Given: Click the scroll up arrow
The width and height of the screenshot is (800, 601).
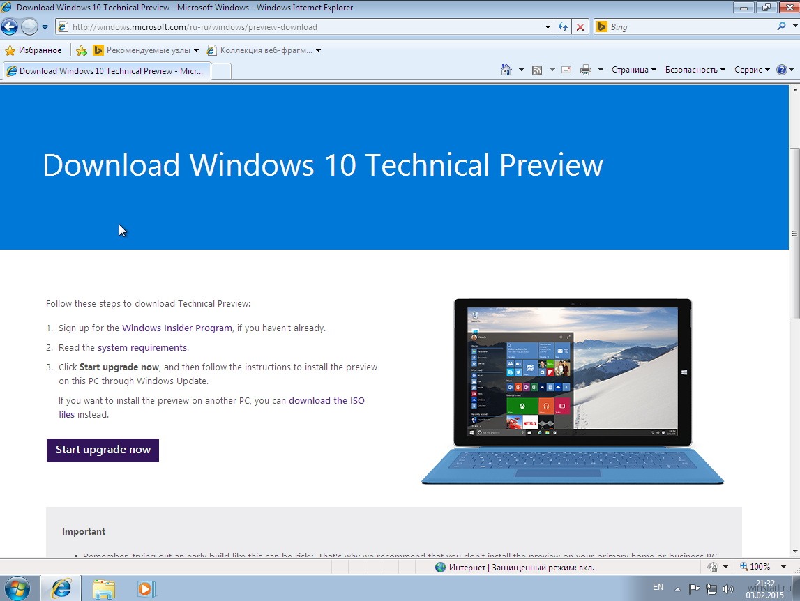Looking at the screenshot, I should tap(794, 90).
